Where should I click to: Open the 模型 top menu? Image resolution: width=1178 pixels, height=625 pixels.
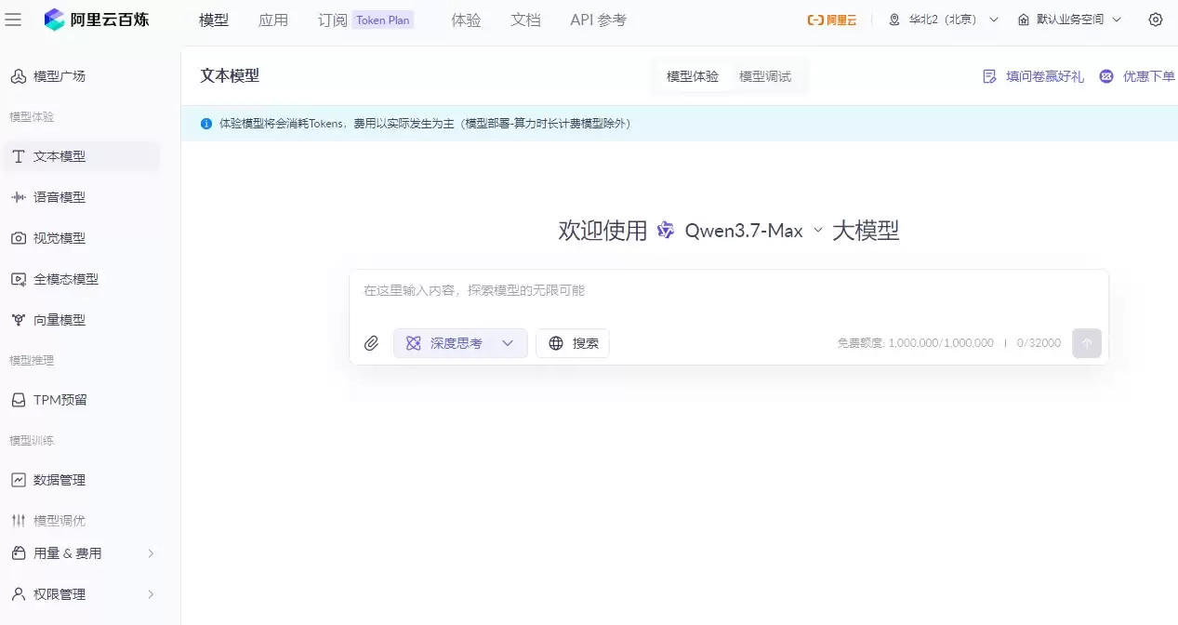tap(214, 20)
